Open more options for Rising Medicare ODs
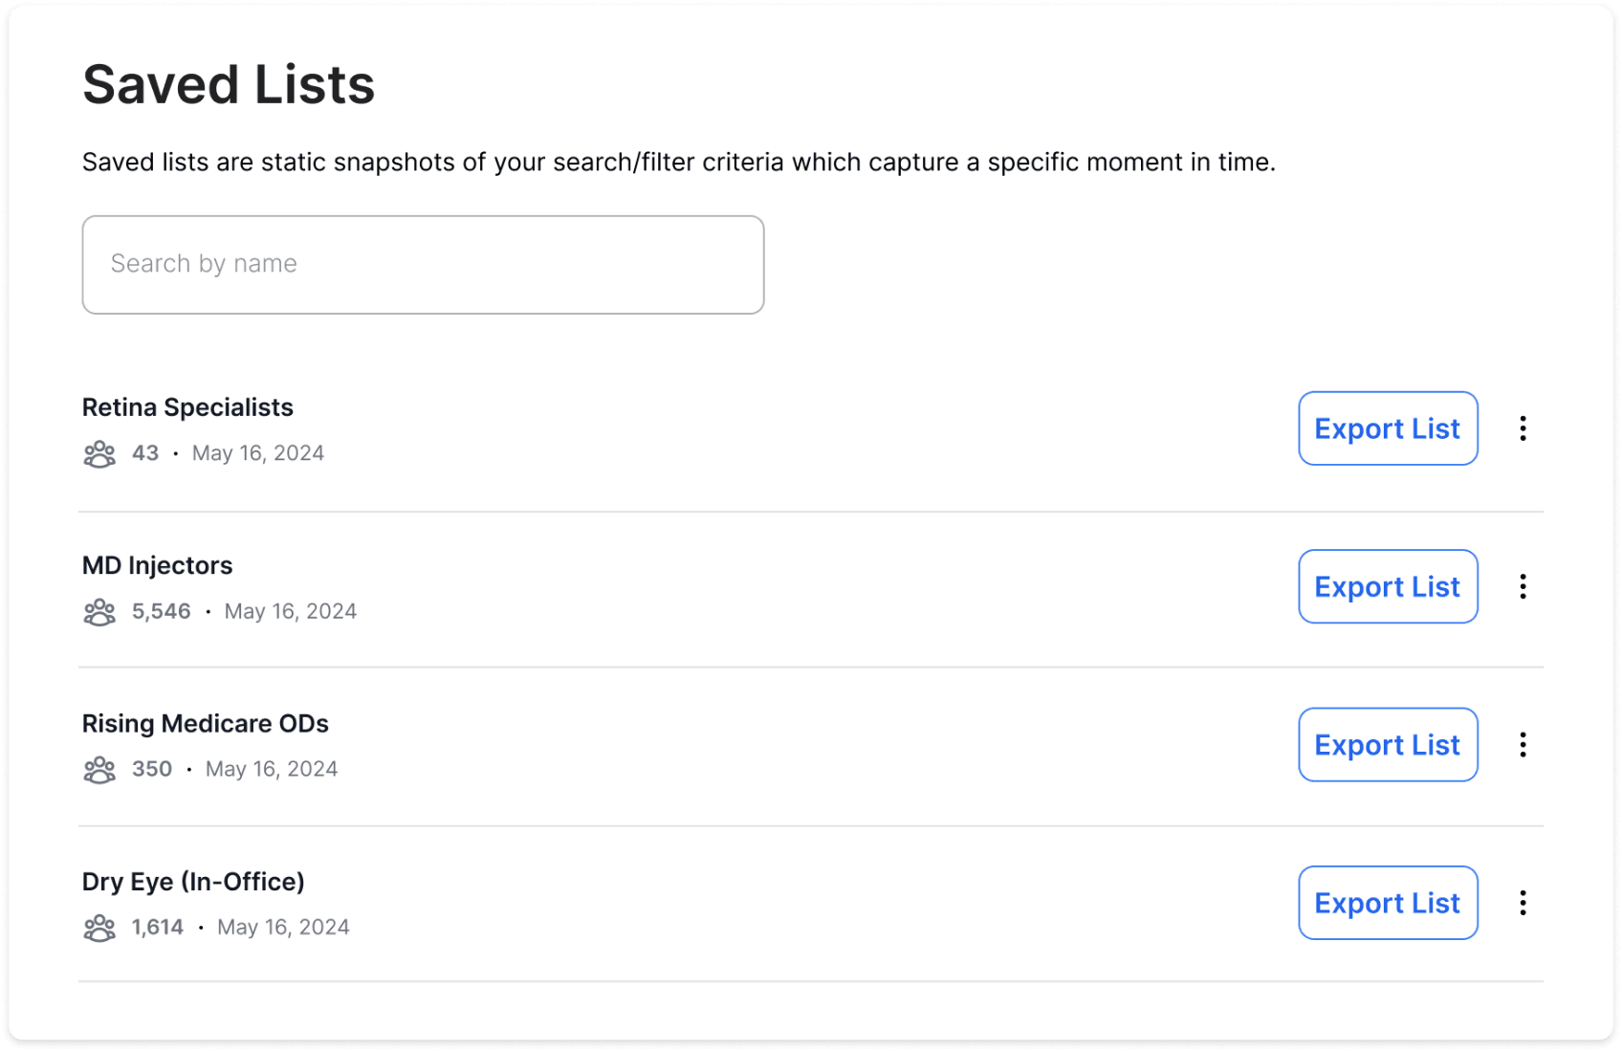This screenshot has width=1622, height=1052. point(1523,745)
